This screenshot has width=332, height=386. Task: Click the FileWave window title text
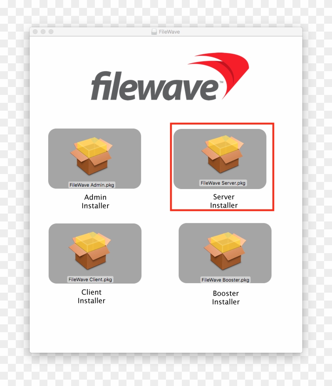170,32
